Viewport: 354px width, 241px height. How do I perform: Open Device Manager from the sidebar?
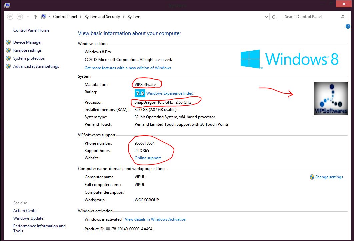(27, 42)
